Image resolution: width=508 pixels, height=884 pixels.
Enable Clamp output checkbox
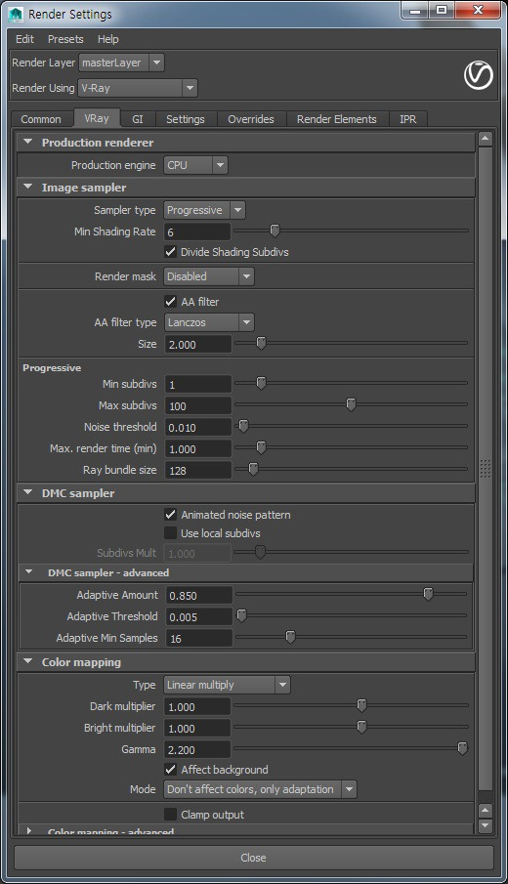pos(170,815)
